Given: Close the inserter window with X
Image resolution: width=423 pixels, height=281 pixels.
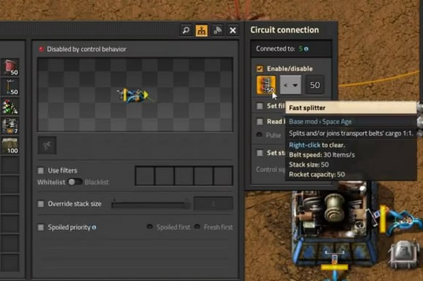Looking at the screenshot, I should (x=233, y=30).
